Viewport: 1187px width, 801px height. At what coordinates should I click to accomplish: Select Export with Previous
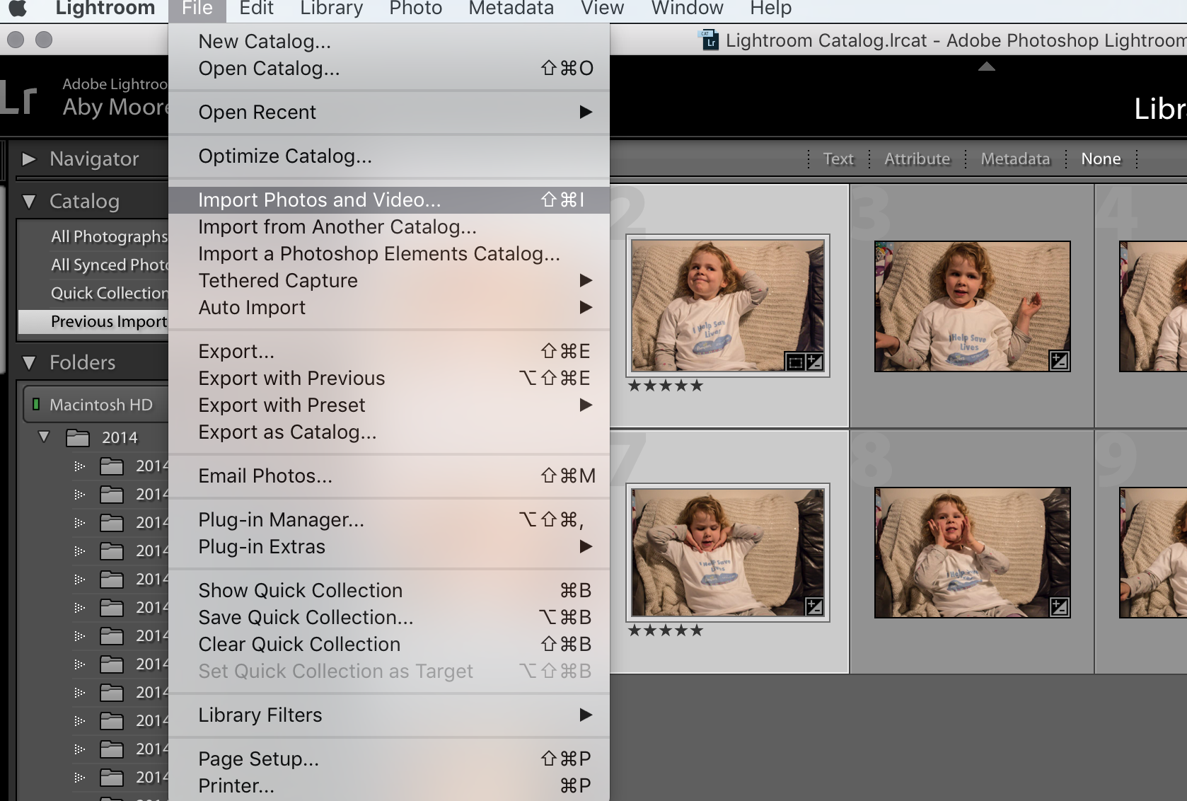click(x=389, y=379)
